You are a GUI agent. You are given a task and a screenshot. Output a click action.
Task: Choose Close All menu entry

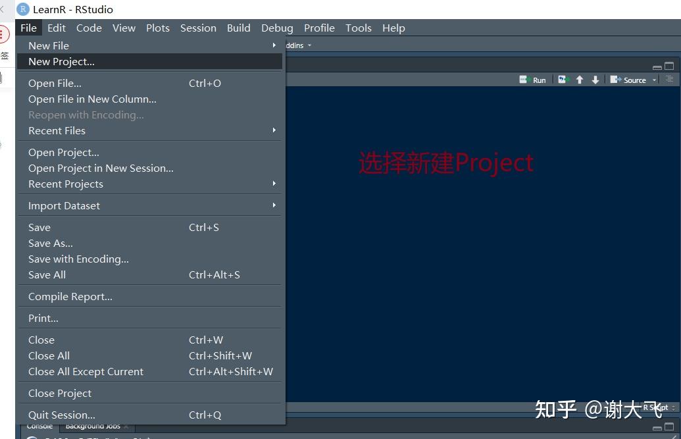[x=149, y=356]
